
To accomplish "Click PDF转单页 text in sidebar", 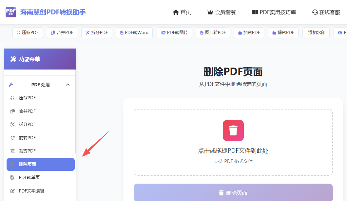I will (29, 177).
